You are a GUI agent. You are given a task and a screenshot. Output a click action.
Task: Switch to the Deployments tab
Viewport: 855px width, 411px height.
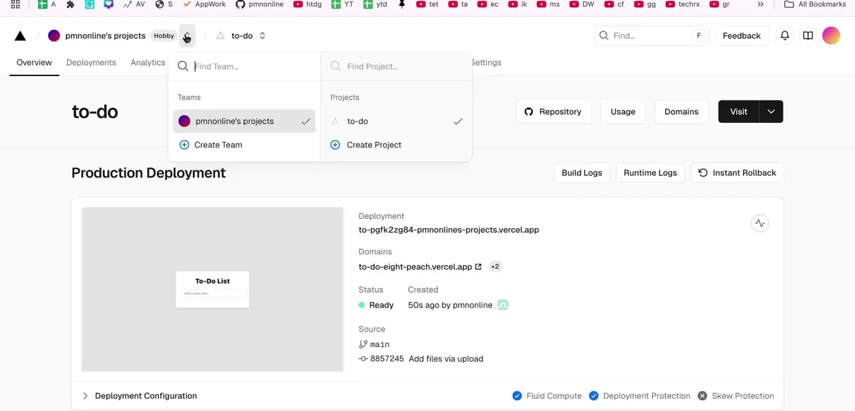[91, 62]
